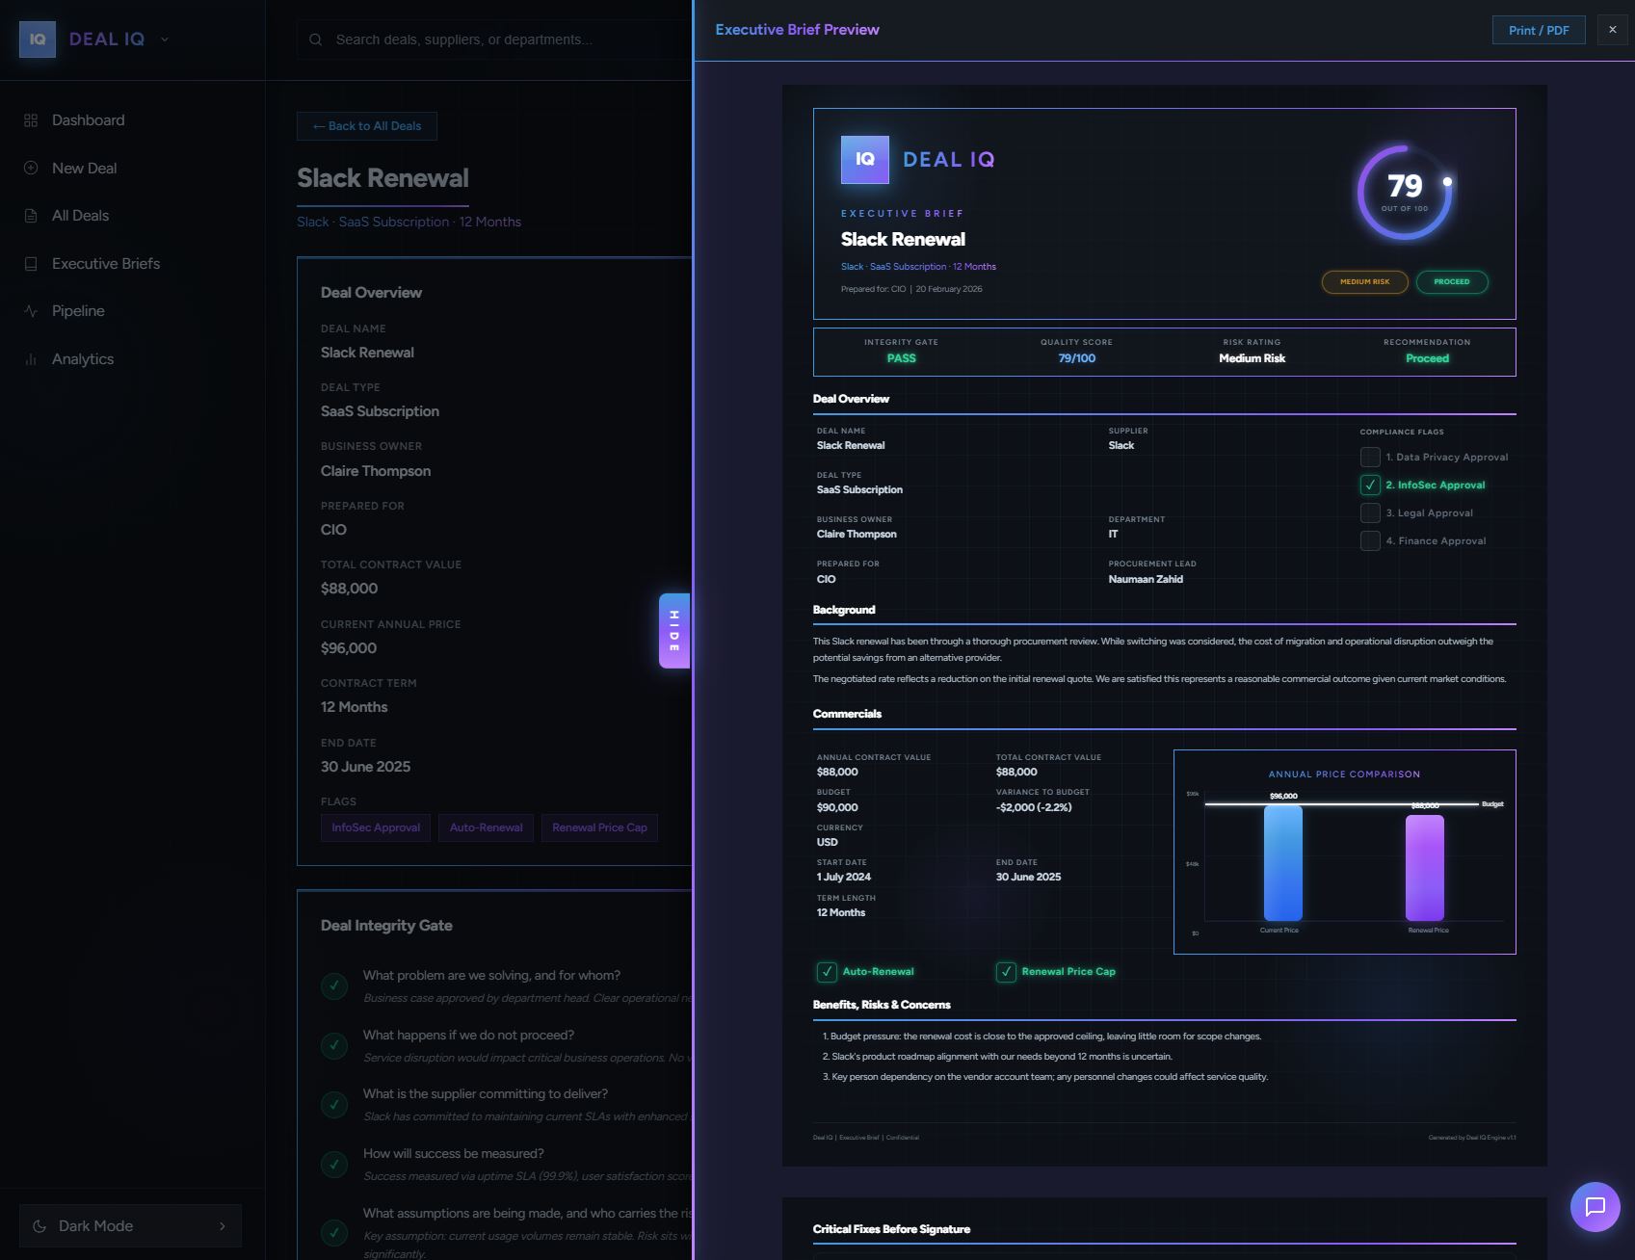
Task: Click the purple Renewal Price bar
Action: [x=1425, y=868]
